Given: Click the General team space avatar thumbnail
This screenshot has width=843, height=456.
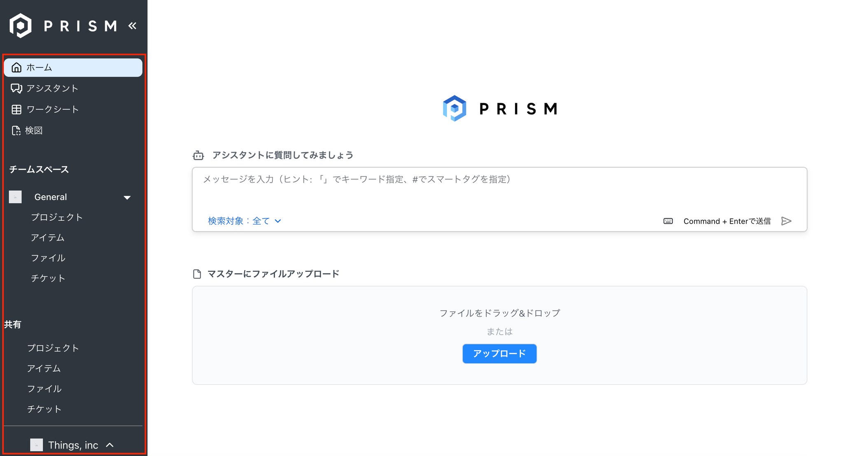Looking at the screenshot, I should [x=15, y=197].
